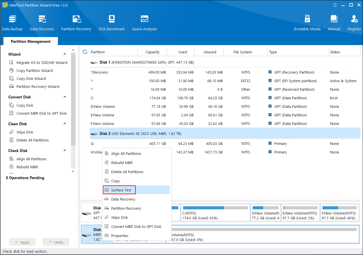Image resolution: width=363 pixels, height=255 pixels.
Task: Select D:New Volume partition row
Action: click(225, 107)
